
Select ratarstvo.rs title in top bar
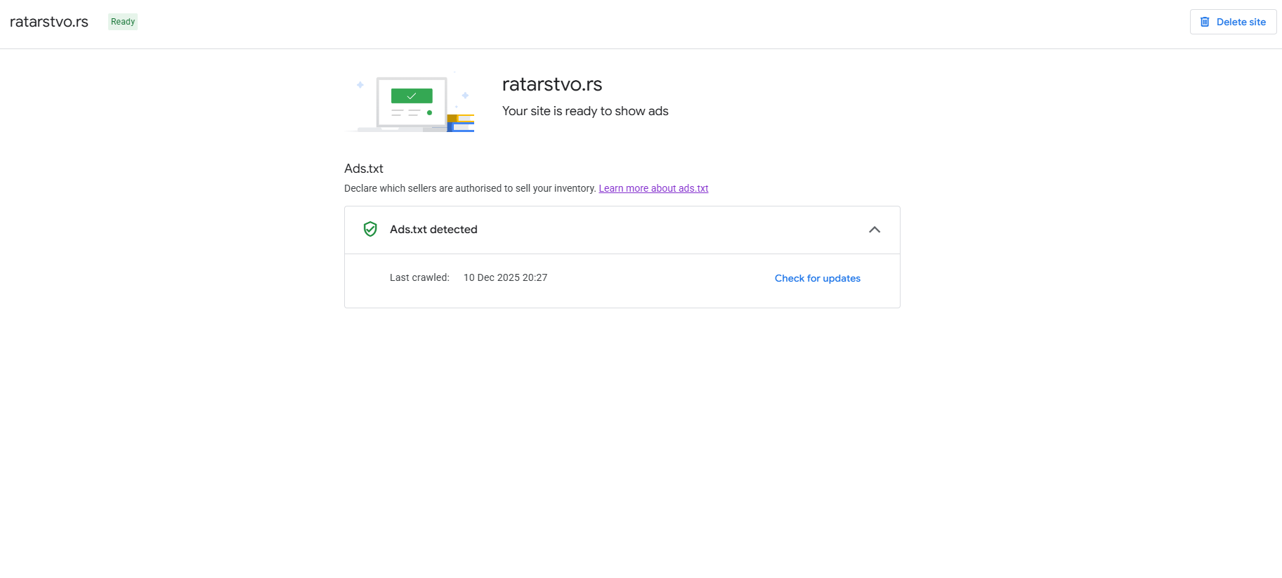tap(49, 22)
